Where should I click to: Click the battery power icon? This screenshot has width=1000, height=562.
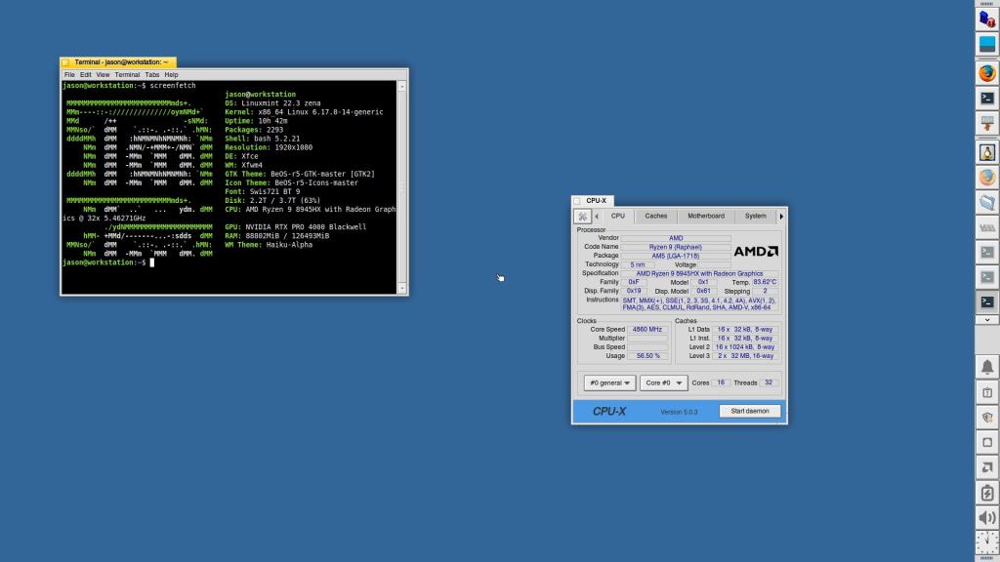(x=987, y=493)
